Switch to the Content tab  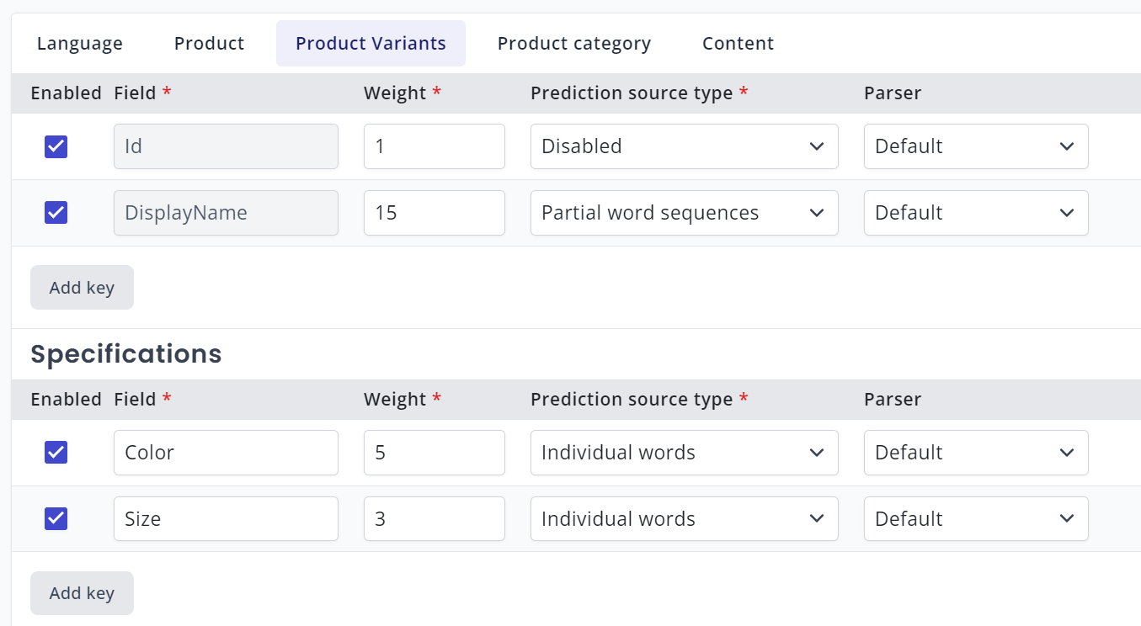[x=738, y=43]
